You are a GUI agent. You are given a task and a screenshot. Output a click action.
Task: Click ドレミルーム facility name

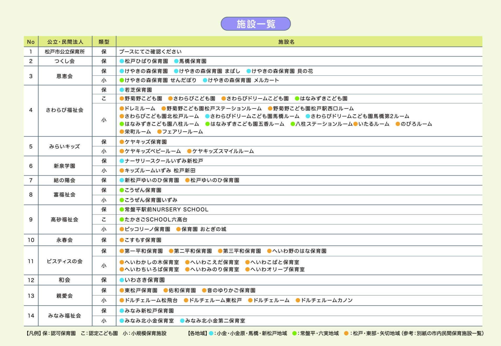pos(140,108)
